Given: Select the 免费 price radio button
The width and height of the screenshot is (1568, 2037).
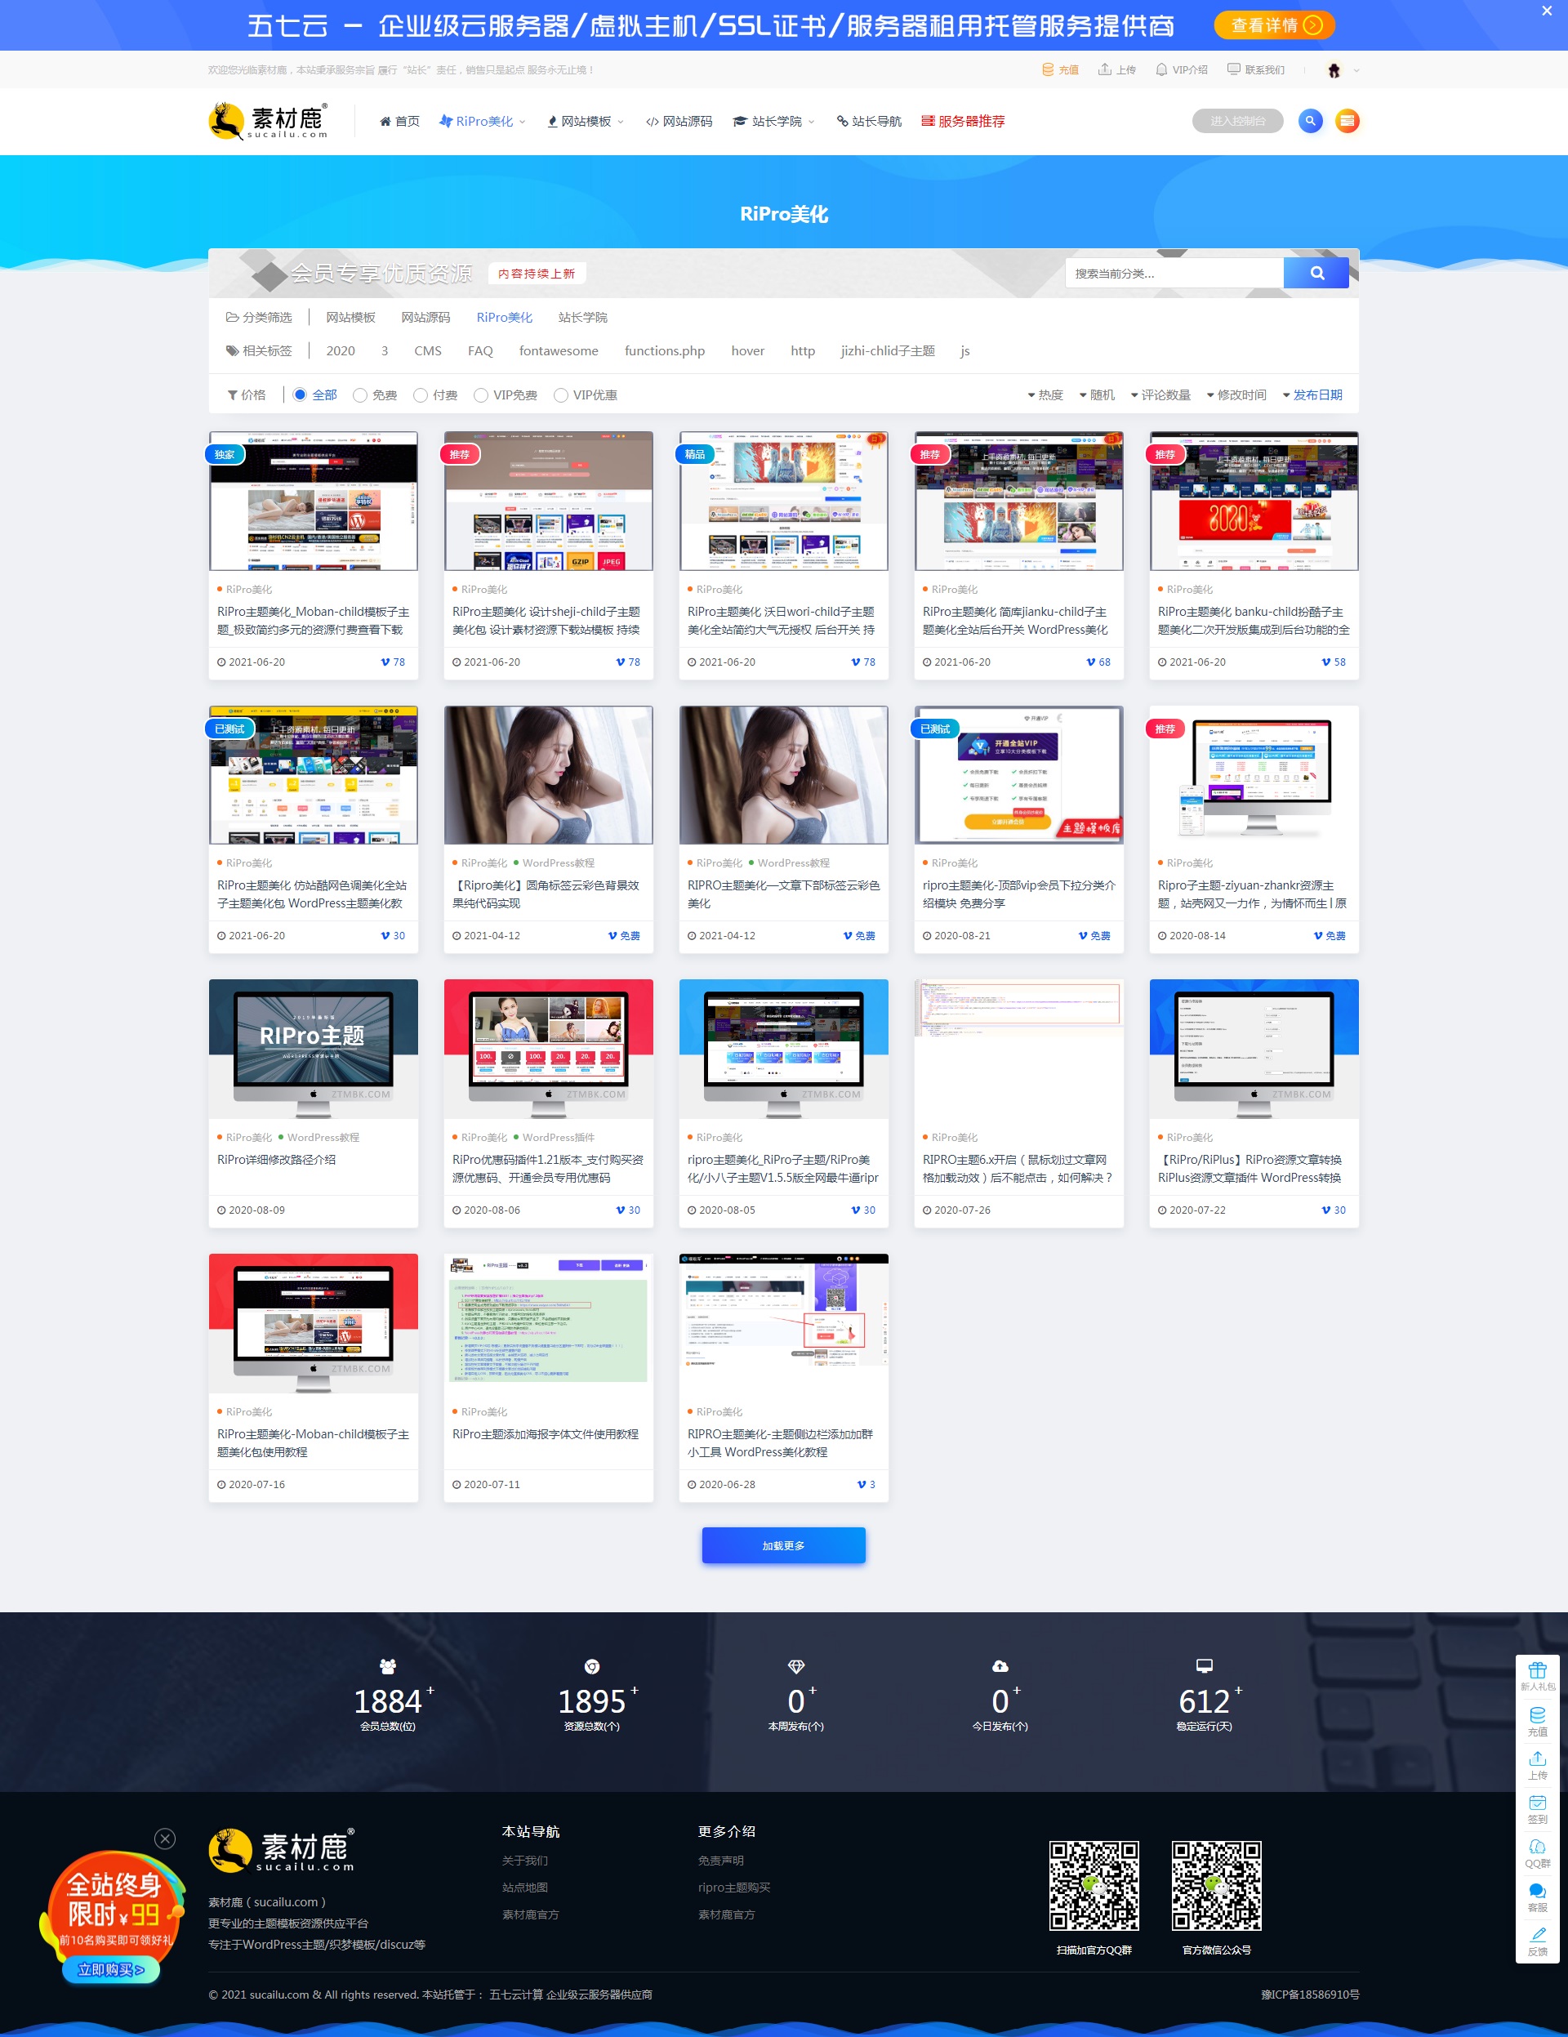Looking at the screenshot, I should click(360, 394).
